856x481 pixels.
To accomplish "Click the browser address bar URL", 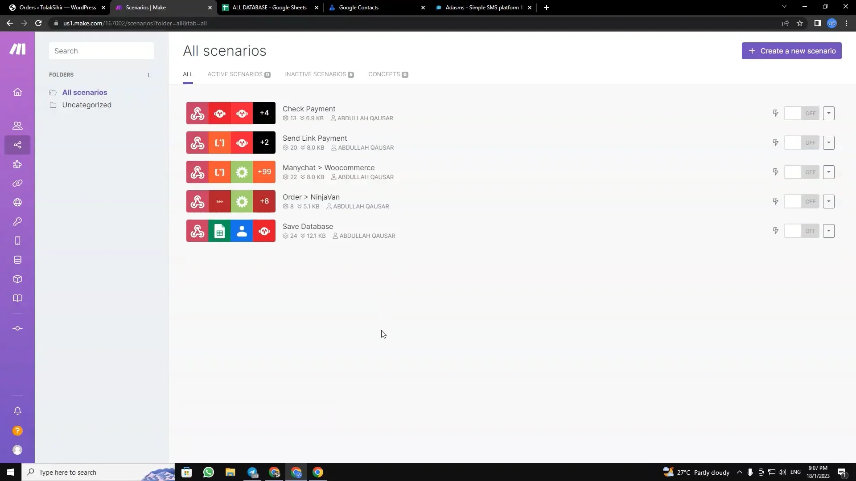I will coord(135,23).
